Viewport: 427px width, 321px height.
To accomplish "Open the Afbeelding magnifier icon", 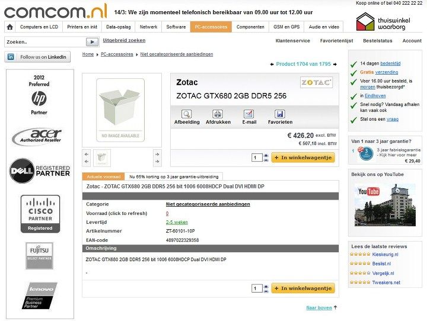I will [x=187, y=114].
